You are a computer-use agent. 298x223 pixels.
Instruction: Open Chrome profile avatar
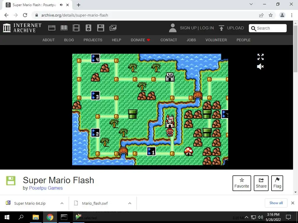click(x=282, y=15)
